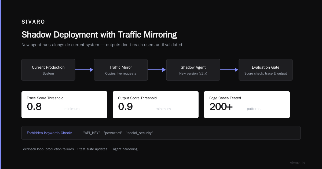Image resolution: width=322 pixels, height=169 pixels.
Task: Click the "password" keyword
Action: tap(113, 133)
